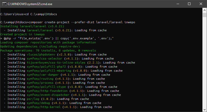Click the vertical scrollbar thumb
207x112 pixels.
click(x=205, y=15)
